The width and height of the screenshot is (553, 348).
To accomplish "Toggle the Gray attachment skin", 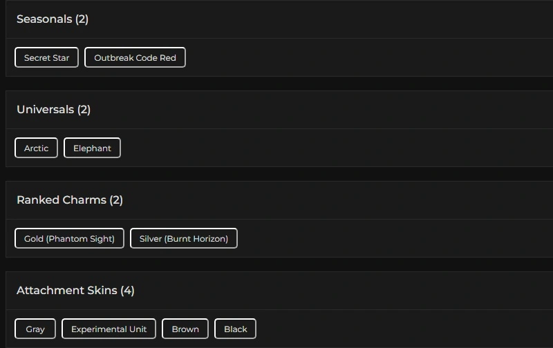I will 35,329.
